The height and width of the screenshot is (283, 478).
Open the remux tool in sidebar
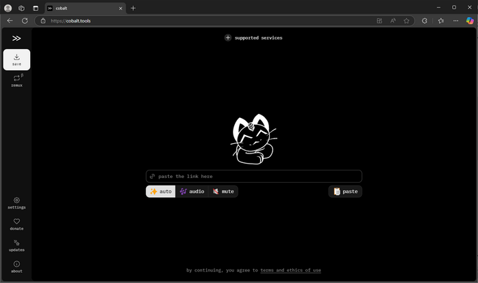click(16, 81)
